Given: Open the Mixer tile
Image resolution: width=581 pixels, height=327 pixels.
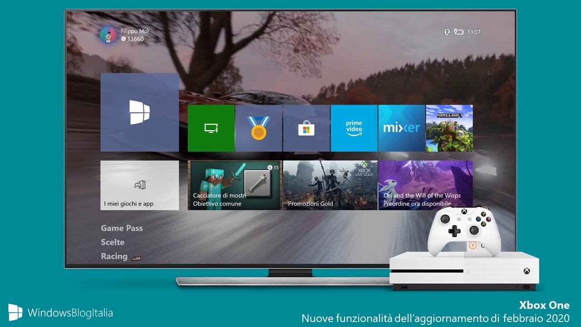Looking at the screenshot, I should (x=402, y=128).
